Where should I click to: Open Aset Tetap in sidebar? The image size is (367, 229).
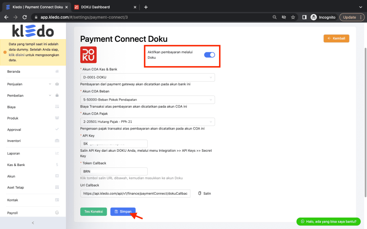(x=15, y=187)
